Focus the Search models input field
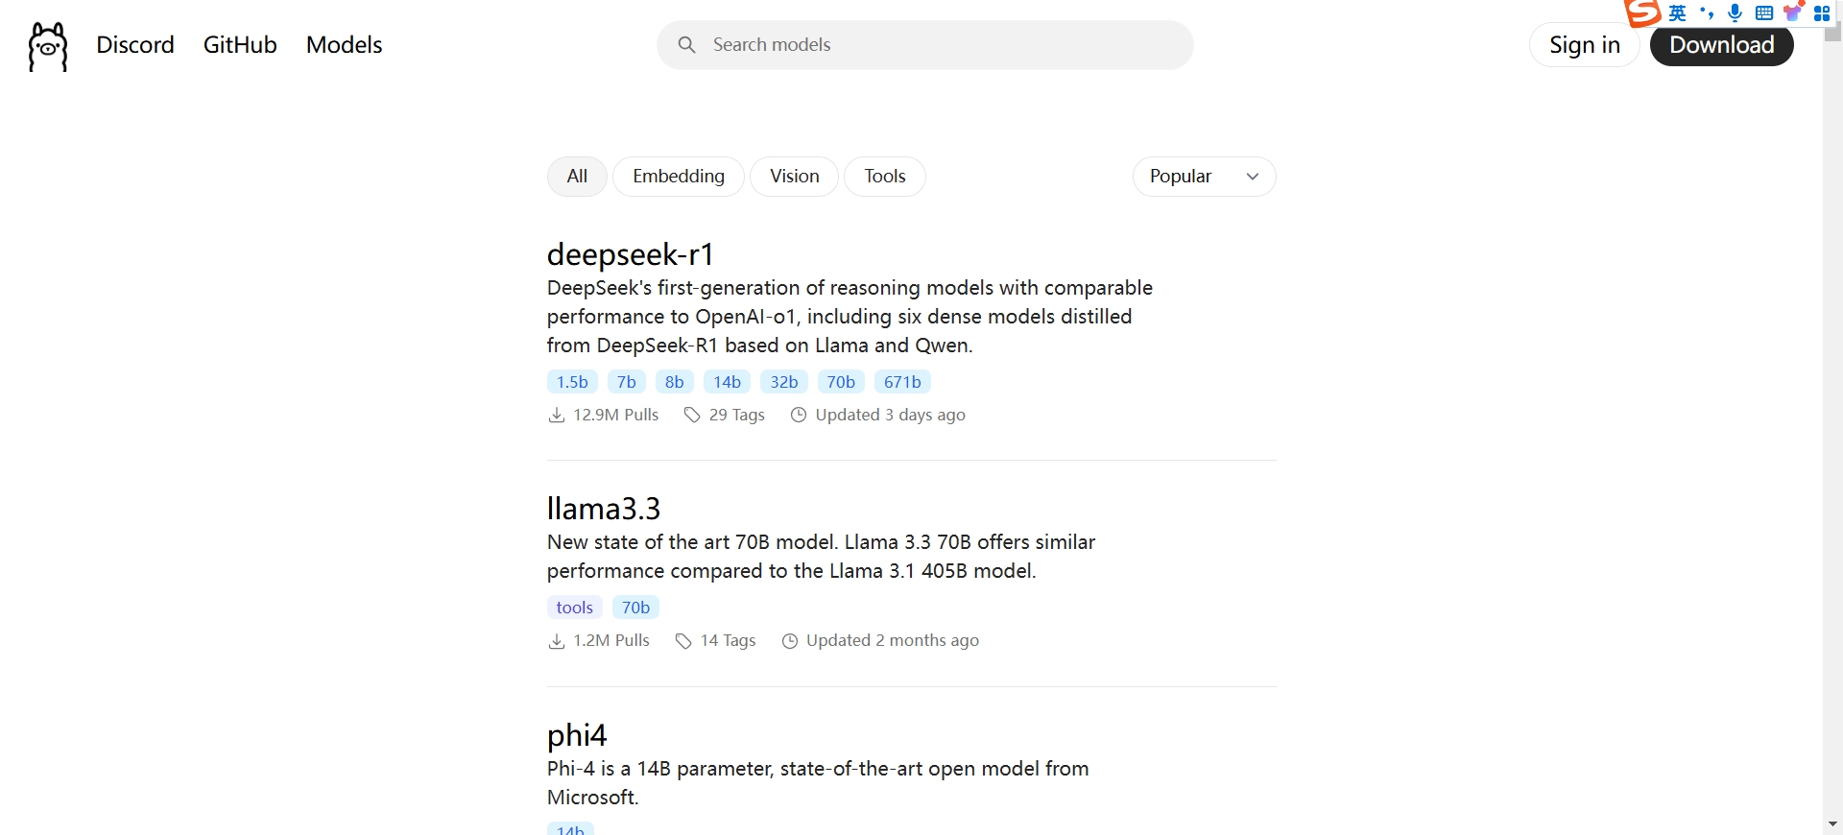The width and height of the screenshot is (1843, 835). tap(925, 45)
